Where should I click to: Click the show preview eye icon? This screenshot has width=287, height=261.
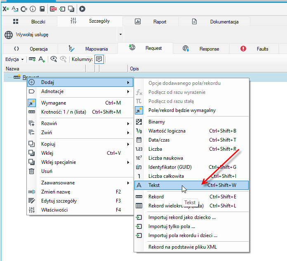coord(54,59)
